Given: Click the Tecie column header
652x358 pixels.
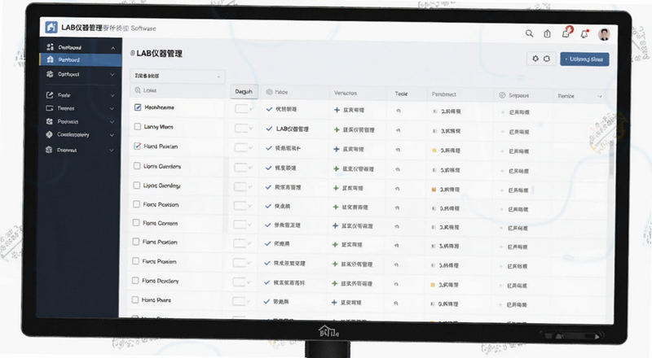Looking at the screenshot, I should point(401,94).
